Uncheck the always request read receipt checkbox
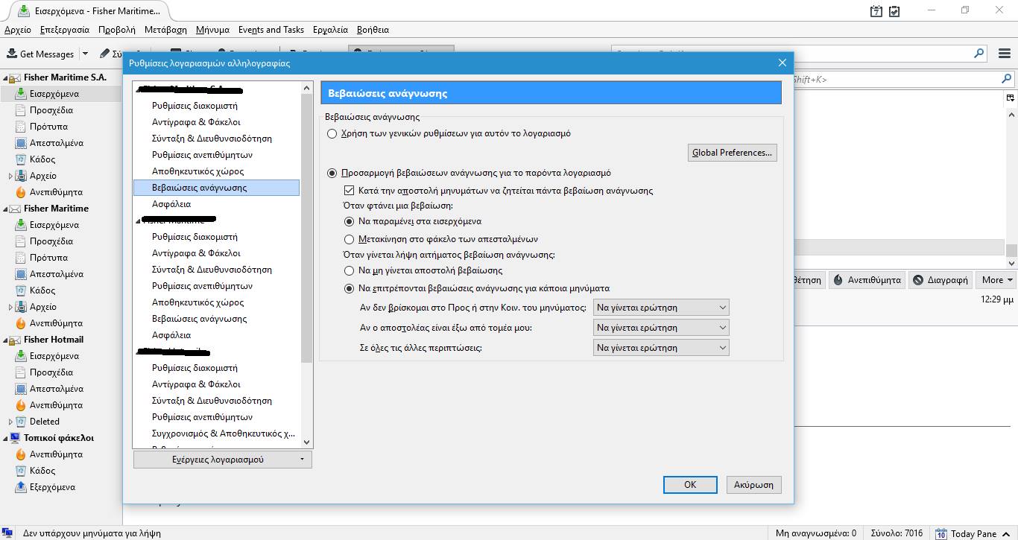This screenshot has width=1018, height=540. pyautogui.click(x=349, y=191)
